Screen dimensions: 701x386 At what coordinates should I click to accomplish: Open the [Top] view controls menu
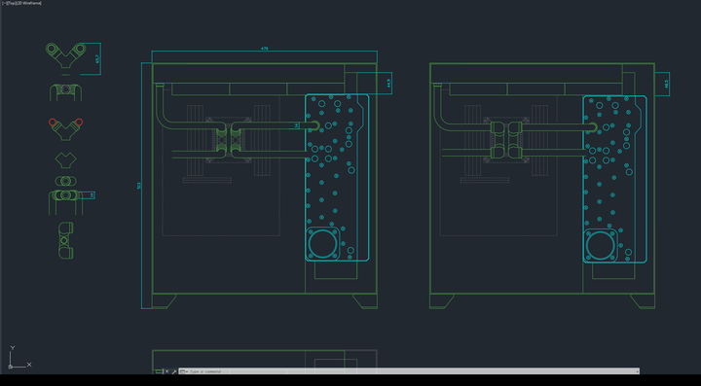click(x=11, y=3)
